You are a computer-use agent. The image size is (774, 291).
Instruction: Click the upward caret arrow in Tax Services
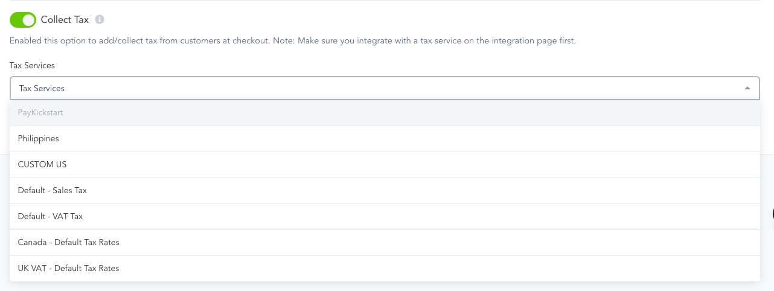coord(747,88)
